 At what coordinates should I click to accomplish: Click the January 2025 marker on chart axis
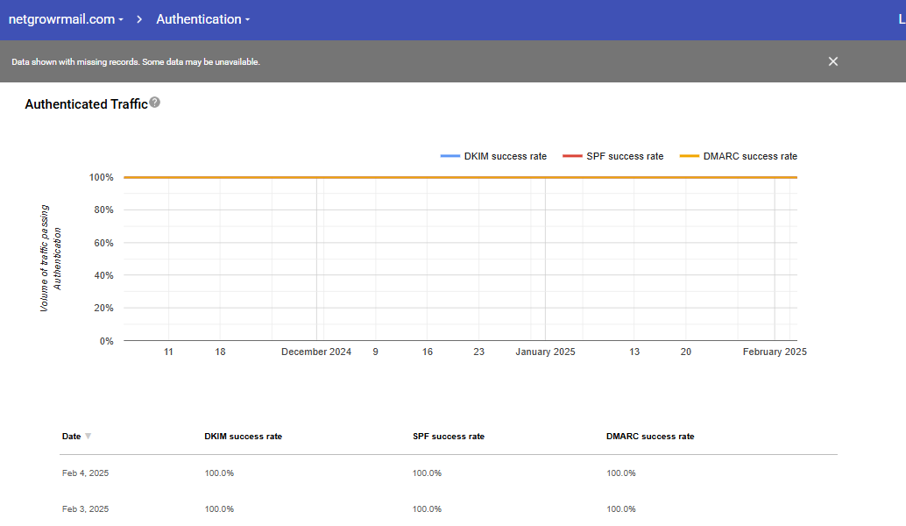coord(545,352)
